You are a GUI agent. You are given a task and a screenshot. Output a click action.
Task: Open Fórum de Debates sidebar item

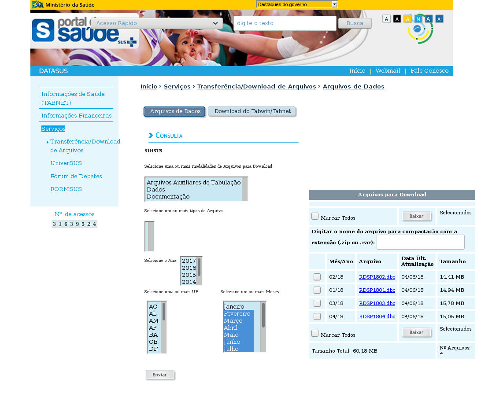76,176
